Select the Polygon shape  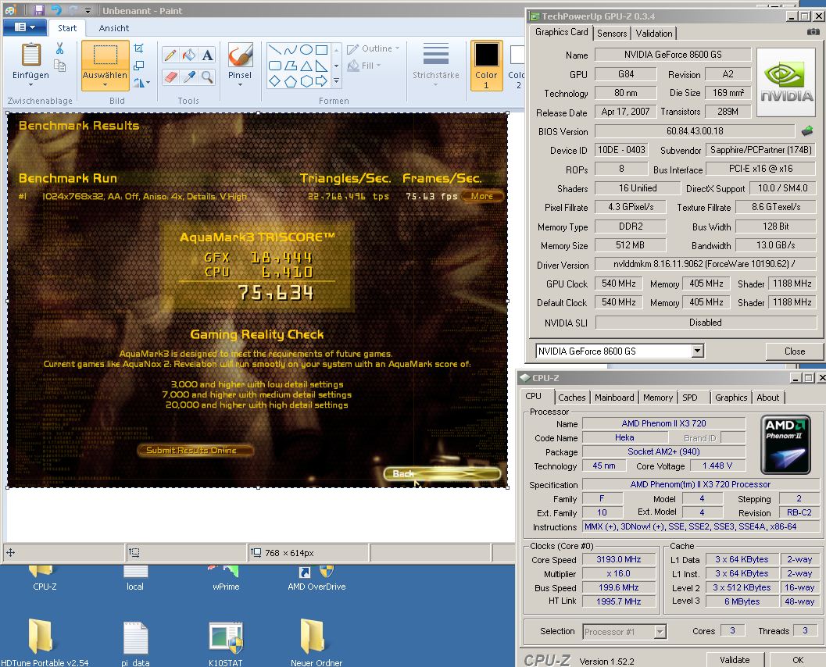click(x=290, y=66)
